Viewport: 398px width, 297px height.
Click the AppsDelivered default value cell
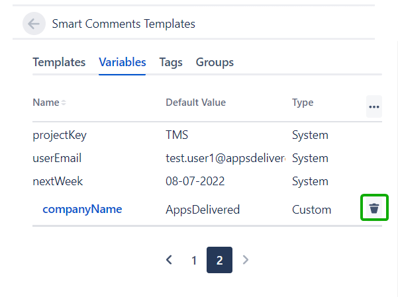(203, 210)
